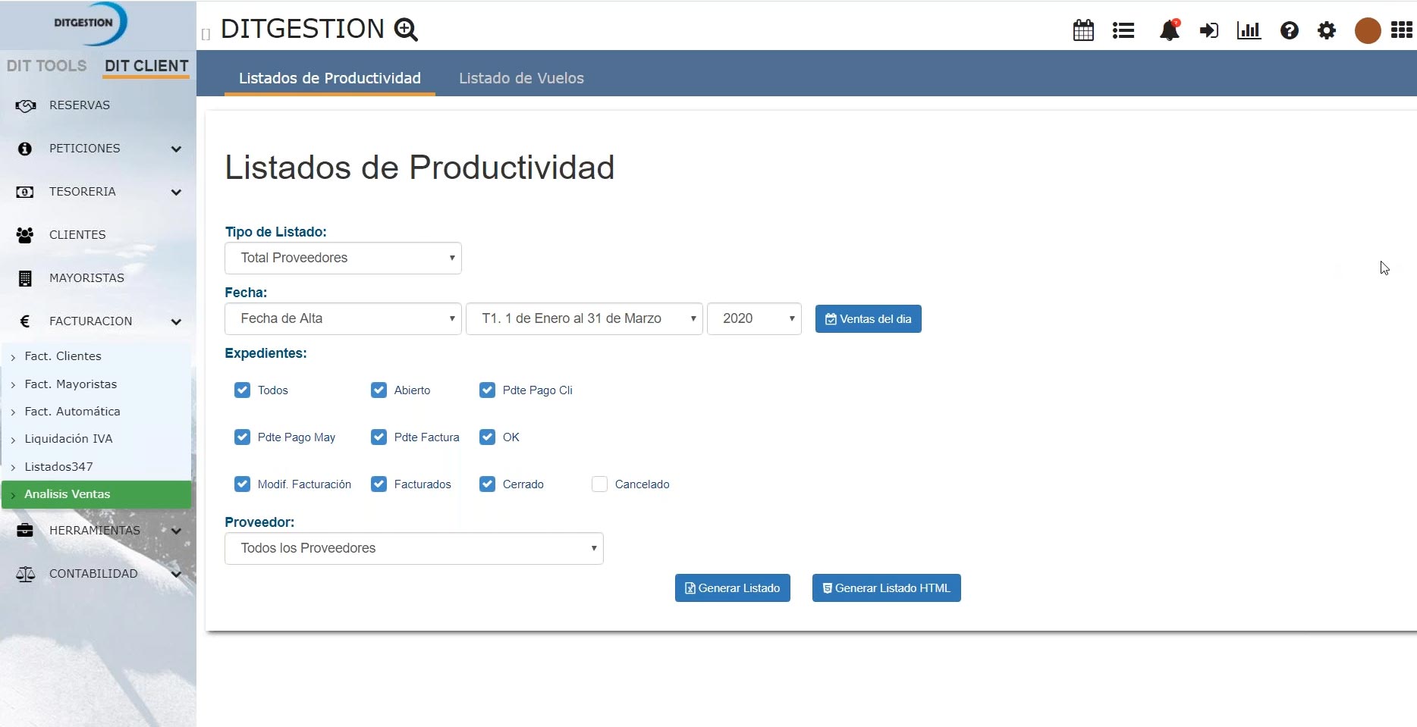Click the Generar Listado HTML button

click(886, 588)
